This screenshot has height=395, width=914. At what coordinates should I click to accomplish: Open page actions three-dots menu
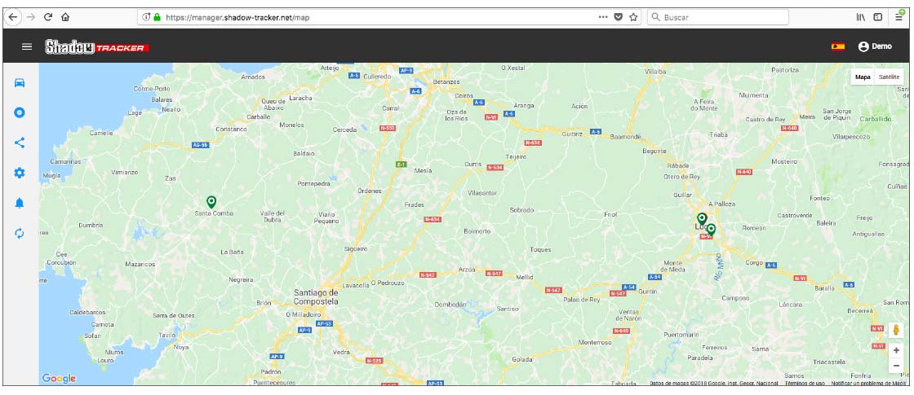(603, 17)
